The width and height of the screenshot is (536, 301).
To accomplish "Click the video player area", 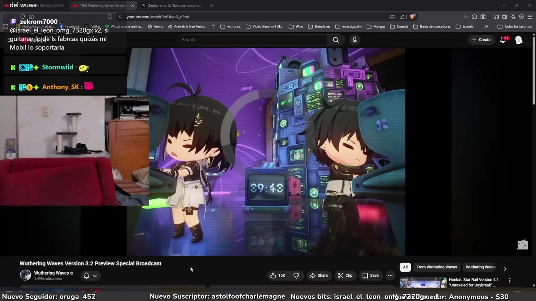I will pos(266,151).
